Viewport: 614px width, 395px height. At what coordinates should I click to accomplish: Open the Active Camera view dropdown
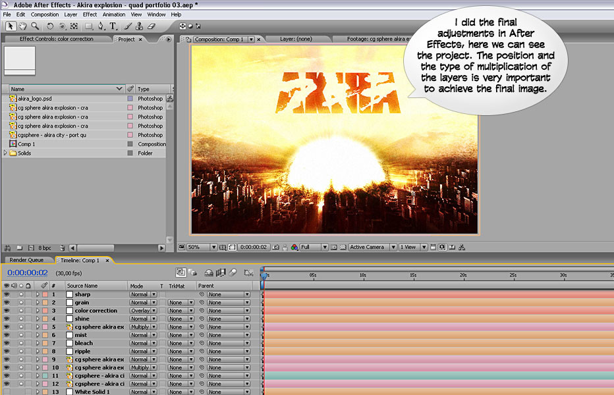pos(373,248)
